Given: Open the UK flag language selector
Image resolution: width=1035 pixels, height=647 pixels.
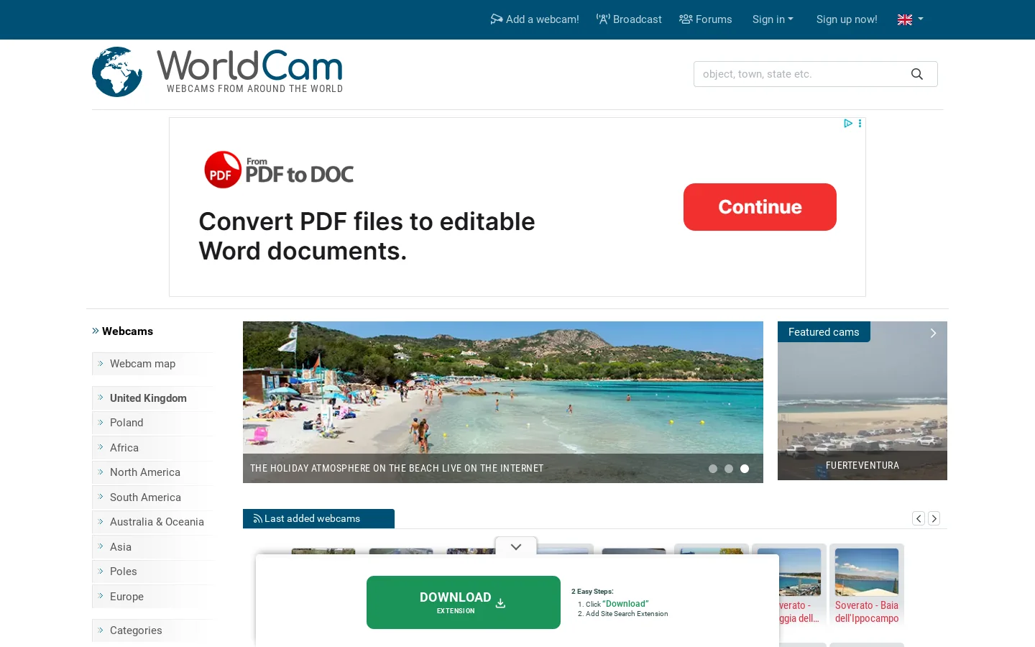Looking at the screenshot, I should pyautogui.click(x=910, y=19).
